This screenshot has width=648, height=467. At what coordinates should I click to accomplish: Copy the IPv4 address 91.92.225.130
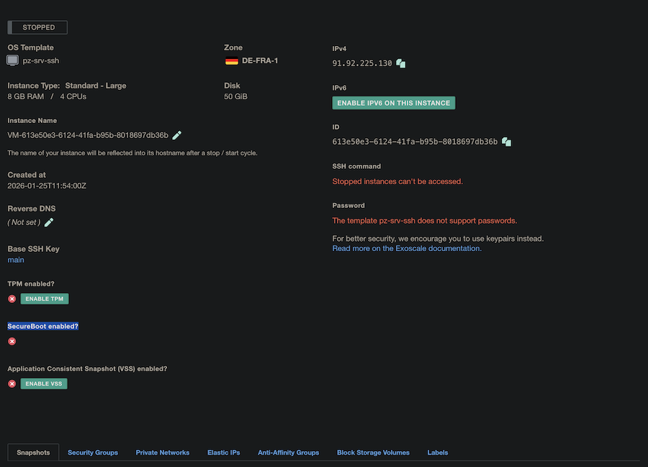click(x=401, y=63)
